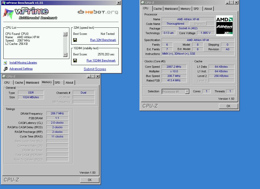Click the wPrime title bar icon
260x189 pixels.
4,3
